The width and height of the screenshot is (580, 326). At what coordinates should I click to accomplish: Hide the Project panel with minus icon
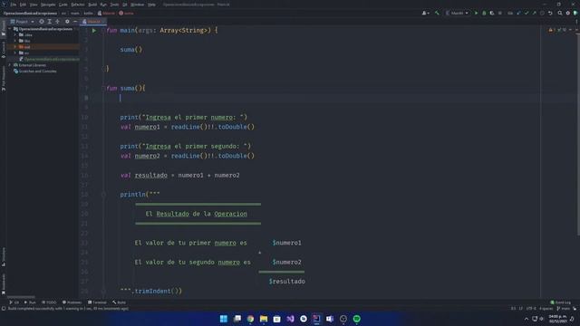point(74,22)
